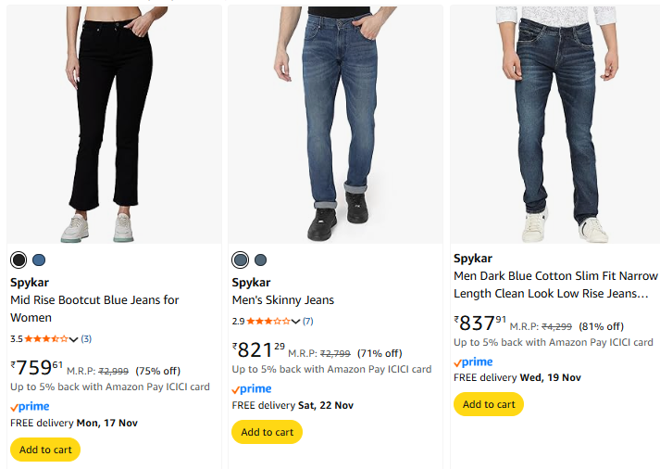The image size is (660, 469).
Task: Open black bootcut jeans product image
Action: click(114, 125)
